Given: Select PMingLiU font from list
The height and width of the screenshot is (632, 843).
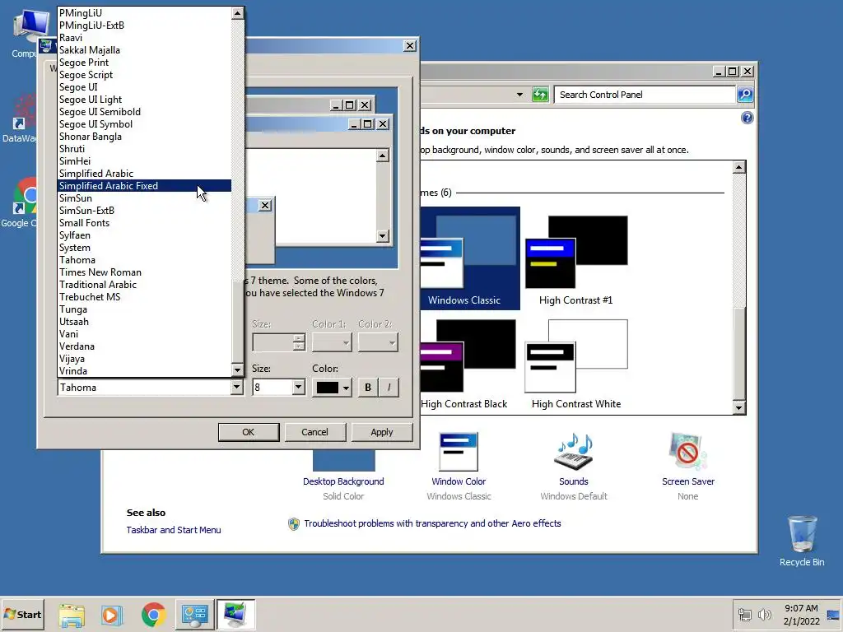Looking at the screenshot, I should tap(144, 13).
